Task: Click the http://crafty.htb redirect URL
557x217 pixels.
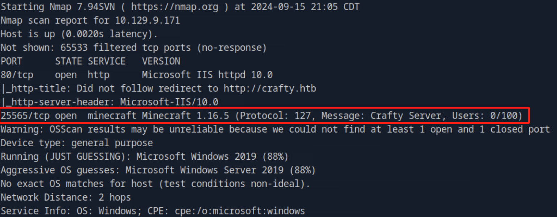Action: pyautogui.click(x=270, y=89)
